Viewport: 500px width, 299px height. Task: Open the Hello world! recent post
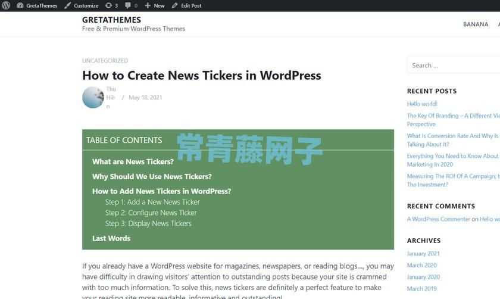422,104
